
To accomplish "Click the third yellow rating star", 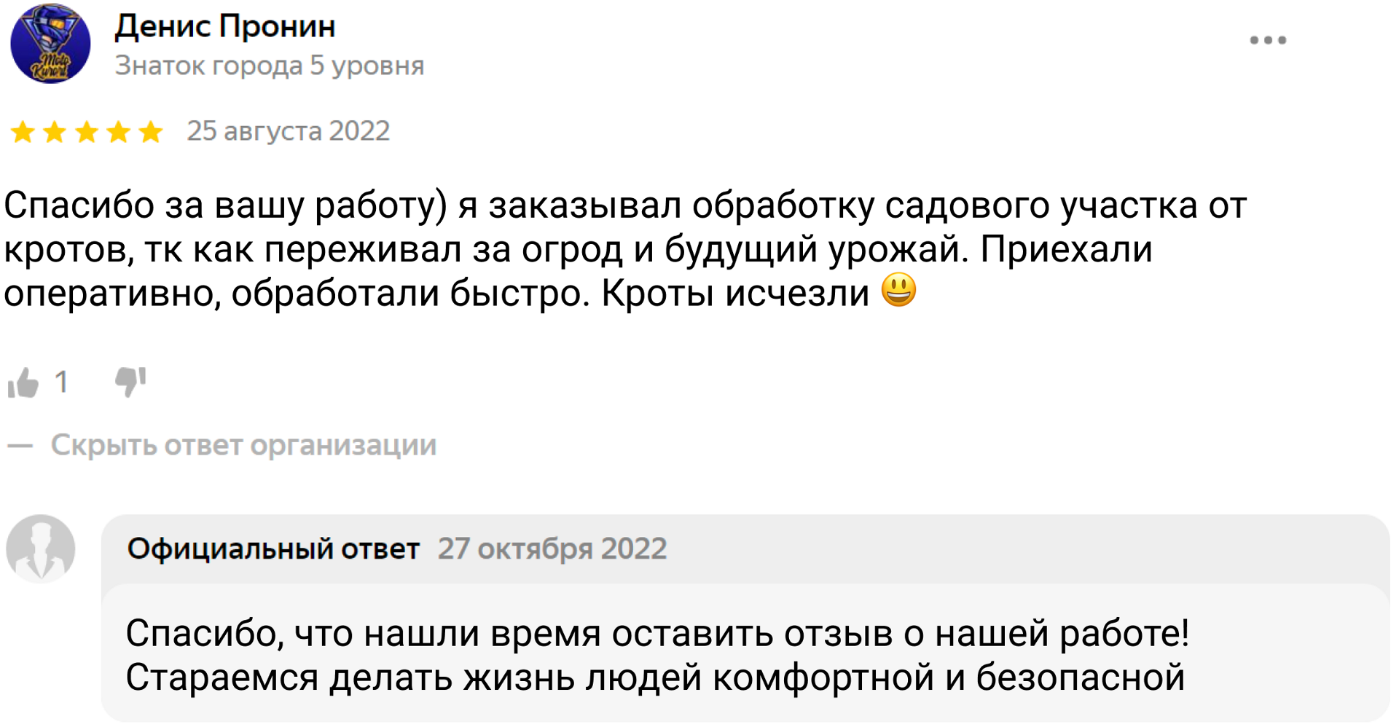I will tap(87, 132).
